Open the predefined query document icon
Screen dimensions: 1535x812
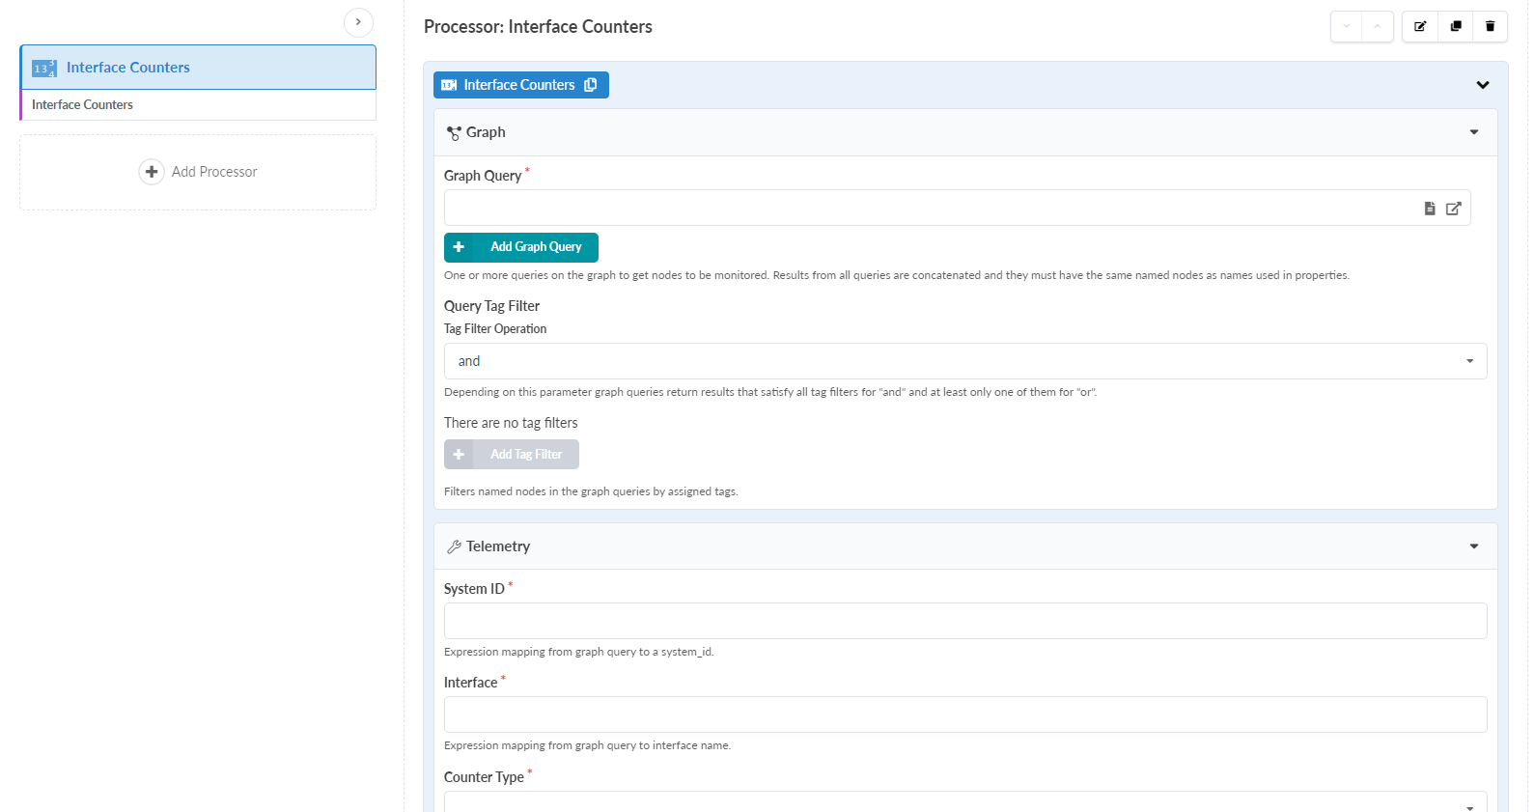pos(1430,209)
